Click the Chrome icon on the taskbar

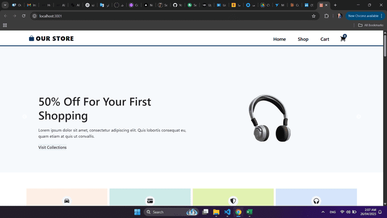click(239, 212)
